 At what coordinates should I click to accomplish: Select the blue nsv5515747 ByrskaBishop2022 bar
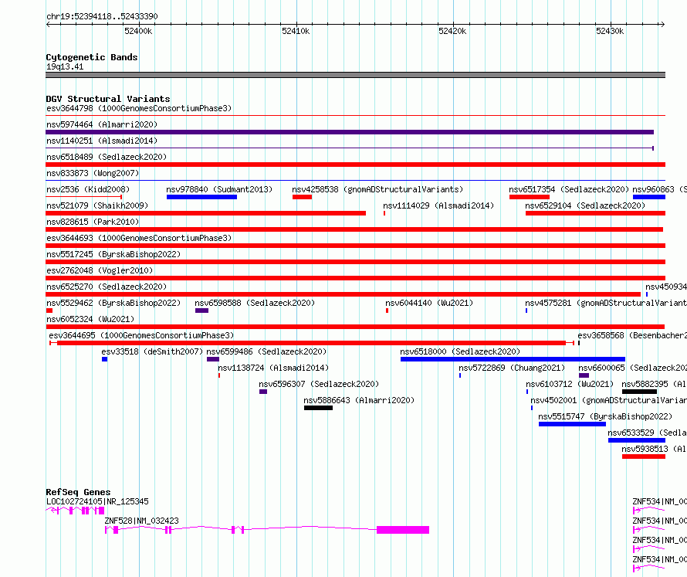click(572, 424)
